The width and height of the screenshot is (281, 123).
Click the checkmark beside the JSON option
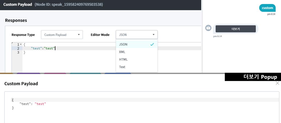[152, 44]
